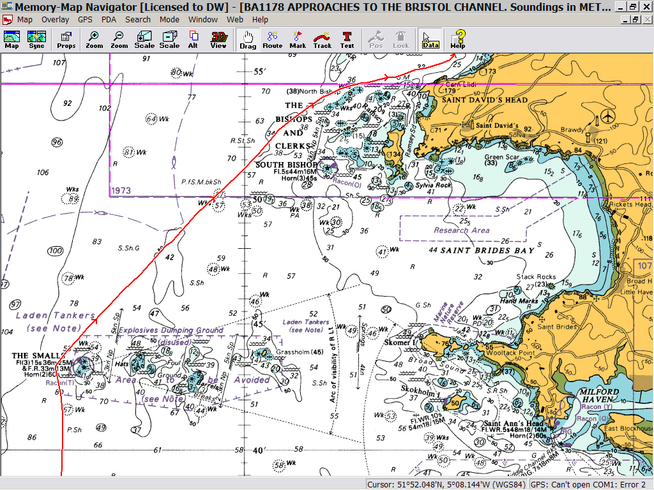Click the Scale down map icon
The width and height of the screenshot is (654, 490).
169,40
